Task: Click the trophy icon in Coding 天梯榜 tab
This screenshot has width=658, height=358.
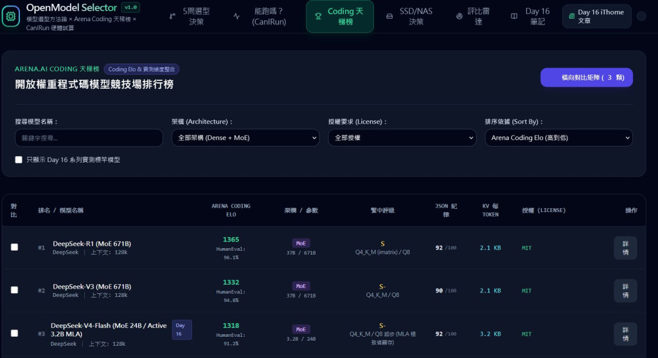Action: point(318,16)
